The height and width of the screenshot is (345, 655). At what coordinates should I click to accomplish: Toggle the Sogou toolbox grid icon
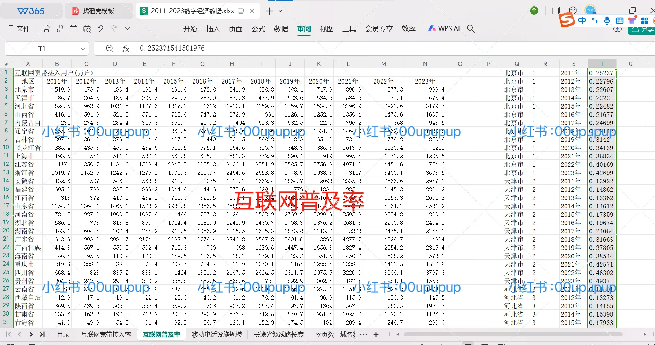click(645, 21)
